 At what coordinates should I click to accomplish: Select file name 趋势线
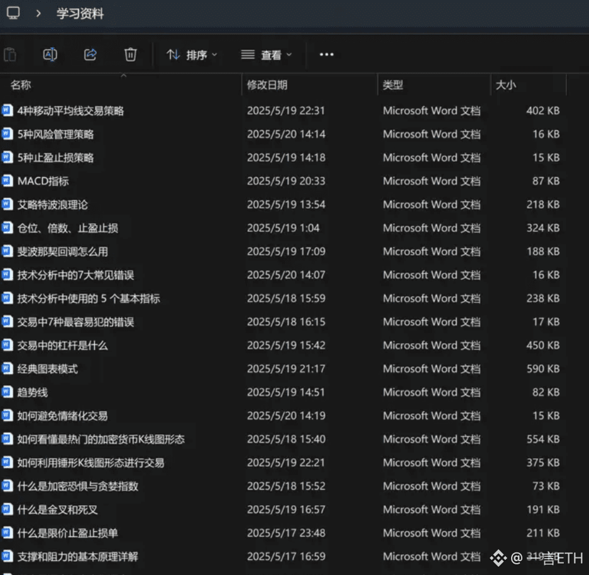coord(33,393)
